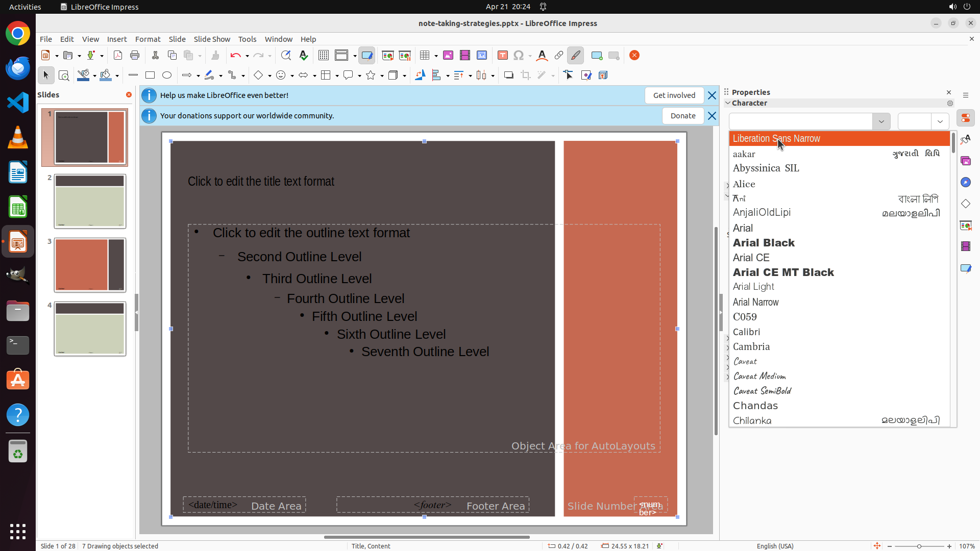The height and width of the screenshot is (551, 980).
Task: Click the Close Master View red icon
Action: [x=634, y=56]
